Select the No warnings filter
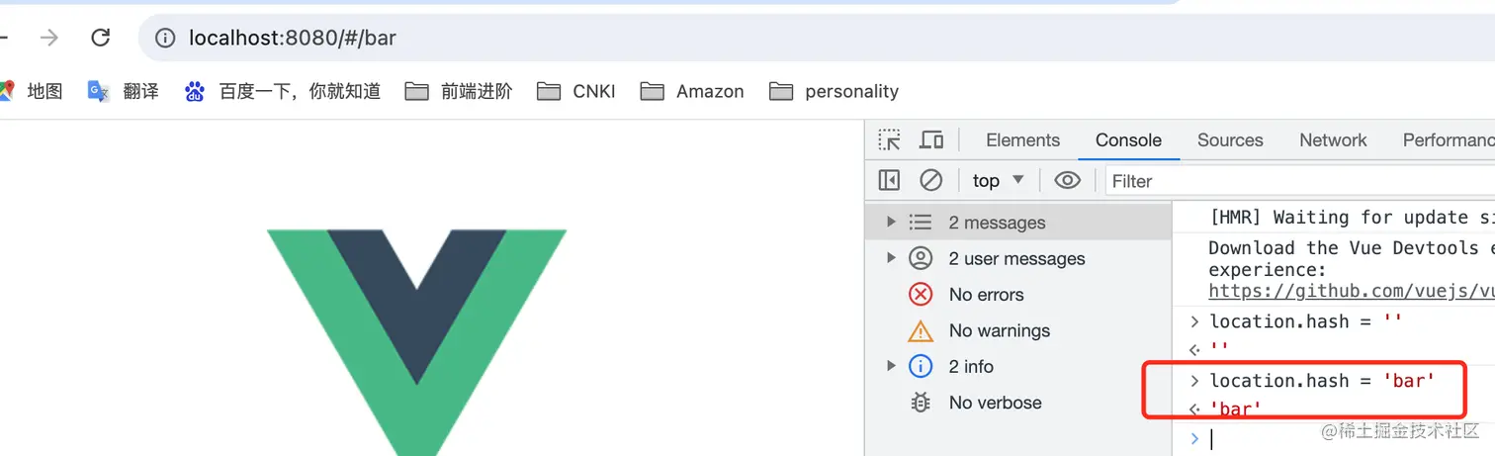Screen dimensions: 1495x456 [1018, 330]
